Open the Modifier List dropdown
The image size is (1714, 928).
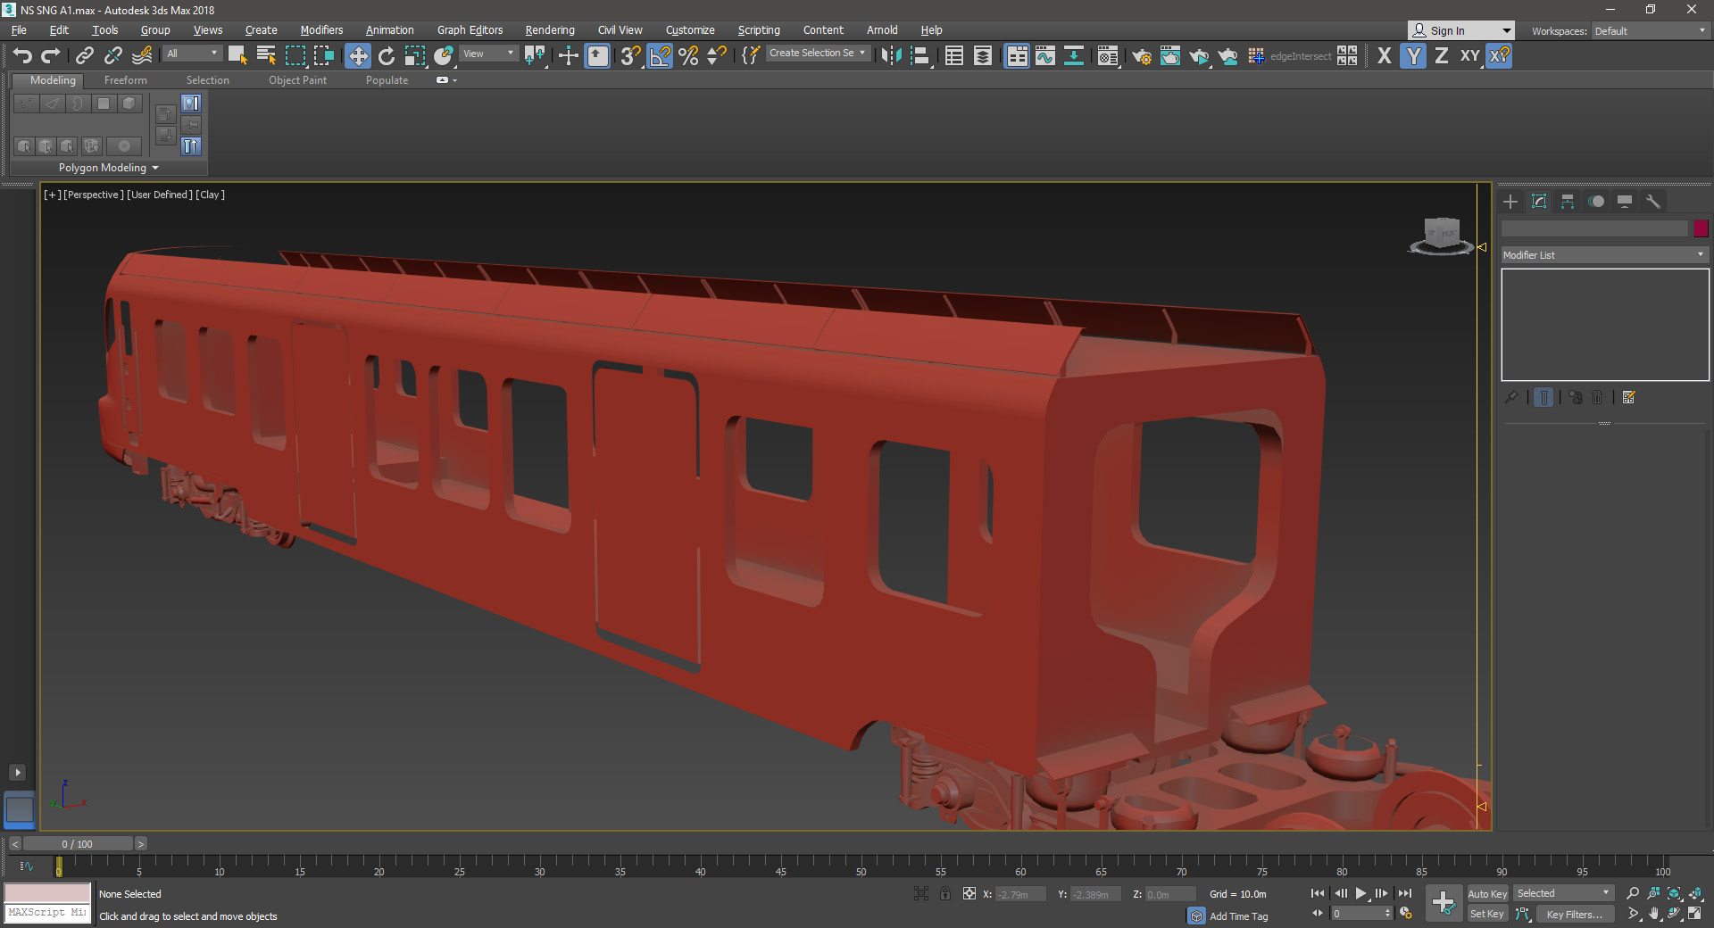coord(1603,255)
